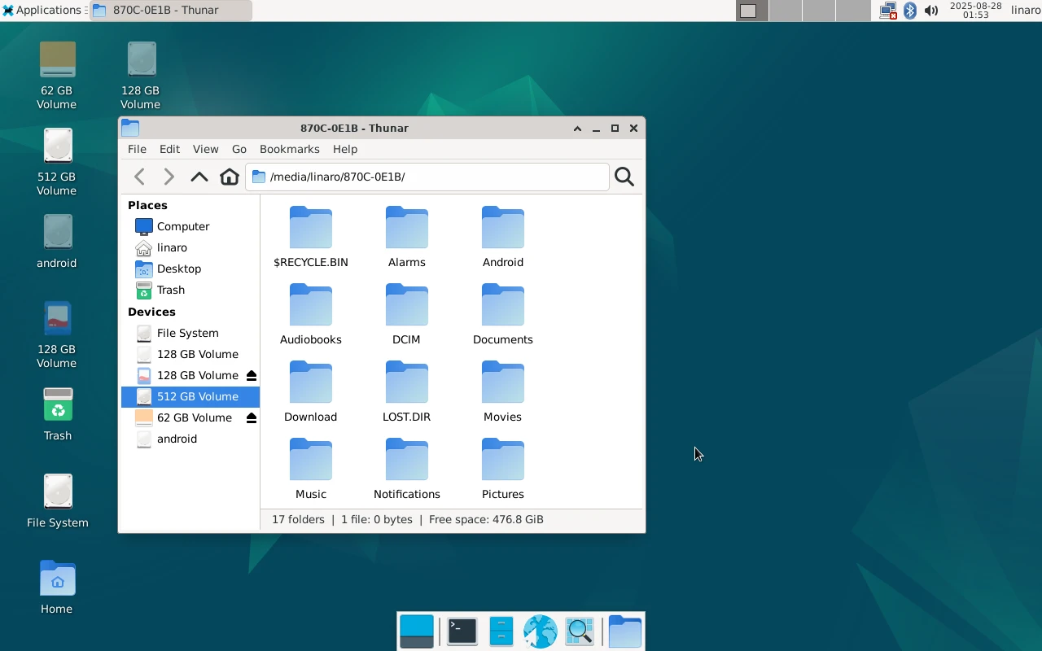The width and height of the screenshot is (1042, 651).
Task: Click the date and time clock
Action: click(976, 11)
